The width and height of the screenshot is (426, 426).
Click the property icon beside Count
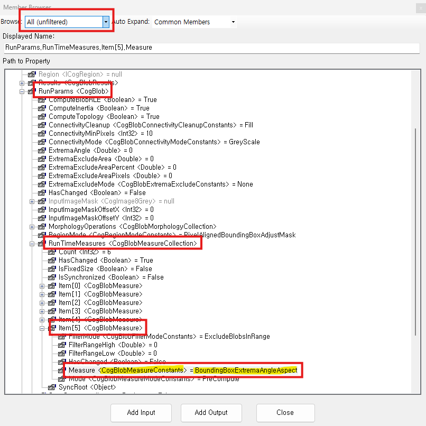pyautogui.click(x=51, y=252)
